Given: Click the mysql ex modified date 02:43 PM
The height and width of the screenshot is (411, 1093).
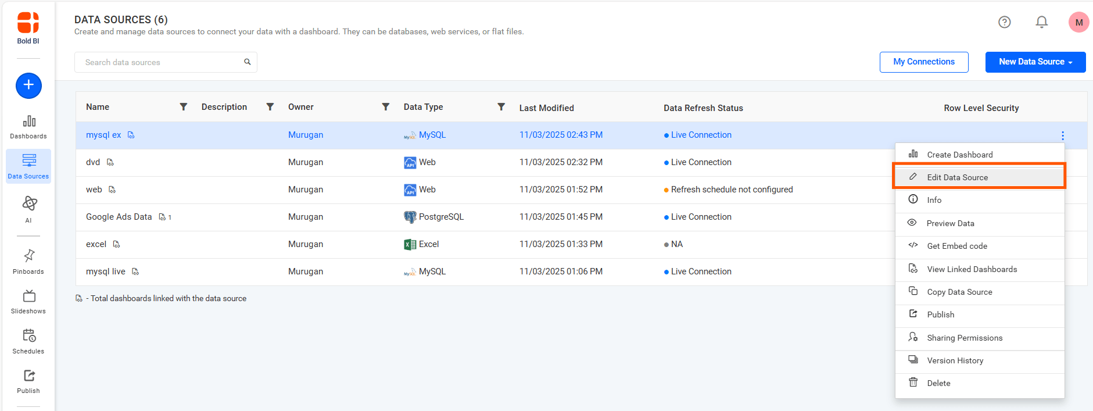Looking at the screenshot, I should pyautogui.click(x=561, y=135).
